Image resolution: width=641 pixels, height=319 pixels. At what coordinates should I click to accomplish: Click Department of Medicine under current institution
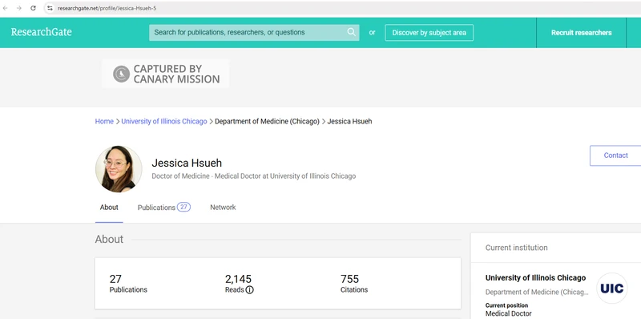pyautogui.click(x=537, y=293)
